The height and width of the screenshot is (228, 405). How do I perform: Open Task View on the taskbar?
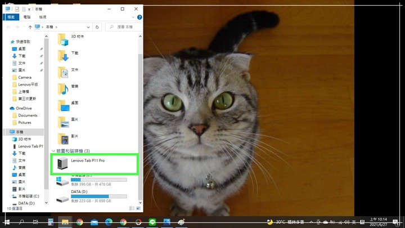coord(35,222)
